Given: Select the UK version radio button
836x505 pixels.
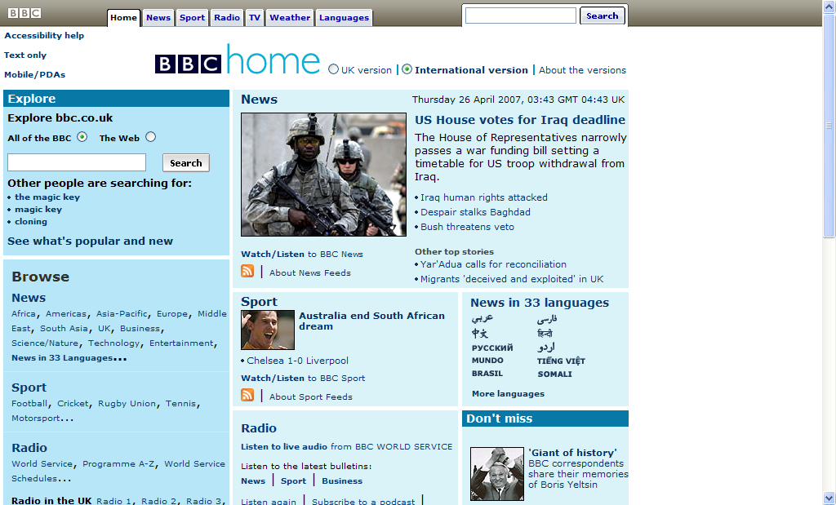Looking at the screenshot, I should tap(333, 69).
